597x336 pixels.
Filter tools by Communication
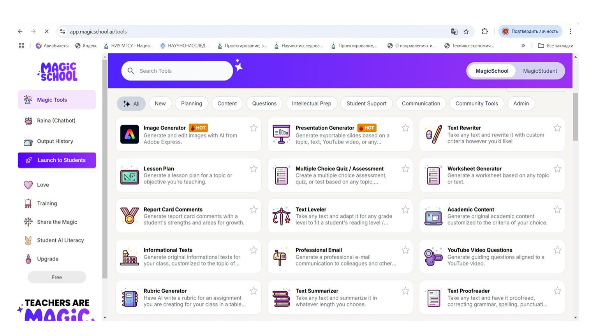[421, 103]
